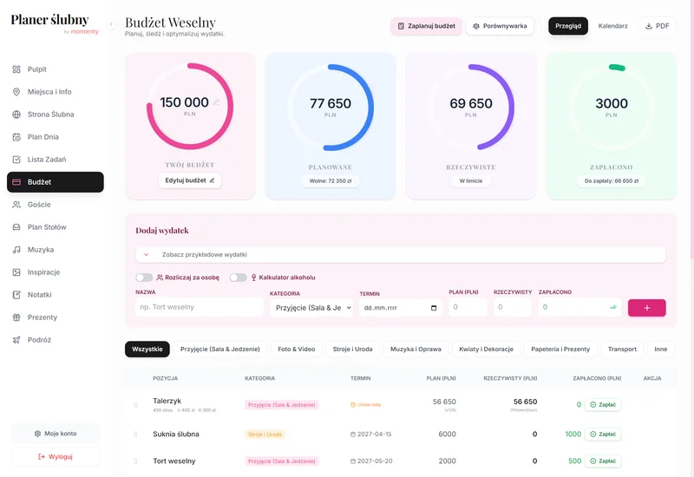694x477 pixels.
Task: Open Podróż in the sidebar
Action: 39,340
